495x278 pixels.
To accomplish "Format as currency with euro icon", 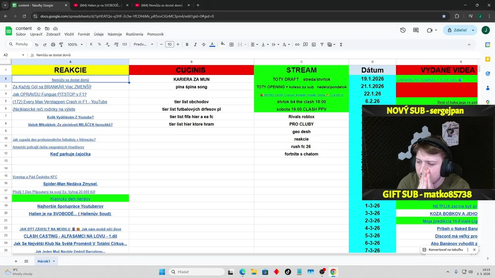I will 91,44.
